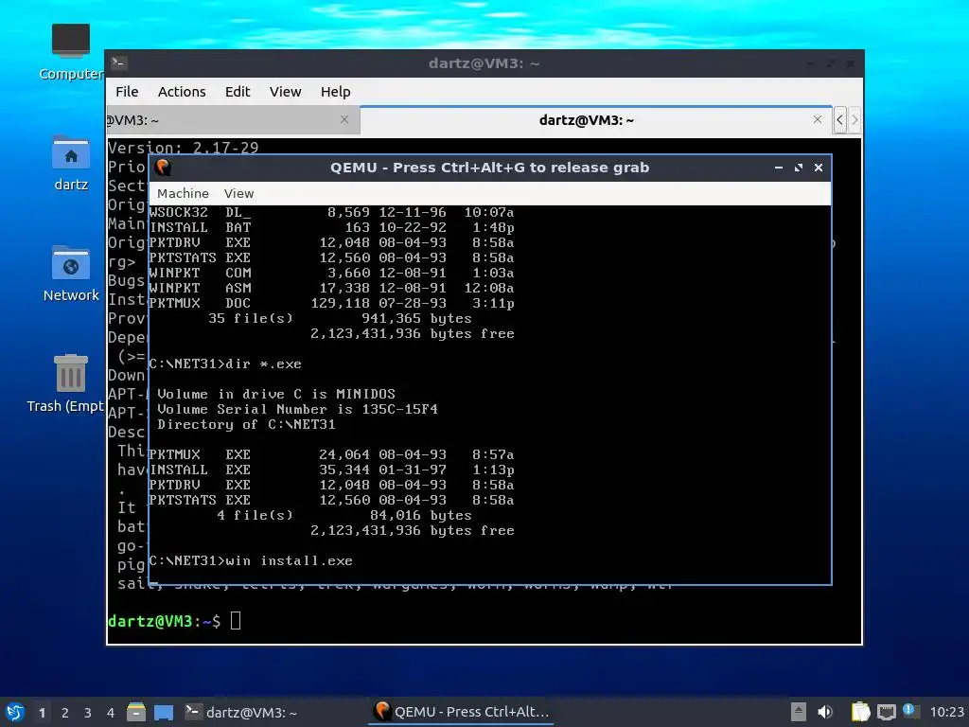This screenshot has height=727, width=969.
Task: Maximize the QEMU window
Action: click(x=799, y=168)
